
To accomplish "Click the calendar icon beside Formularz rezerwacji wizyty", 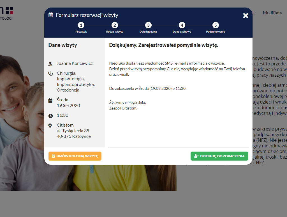I will [51, 15].
